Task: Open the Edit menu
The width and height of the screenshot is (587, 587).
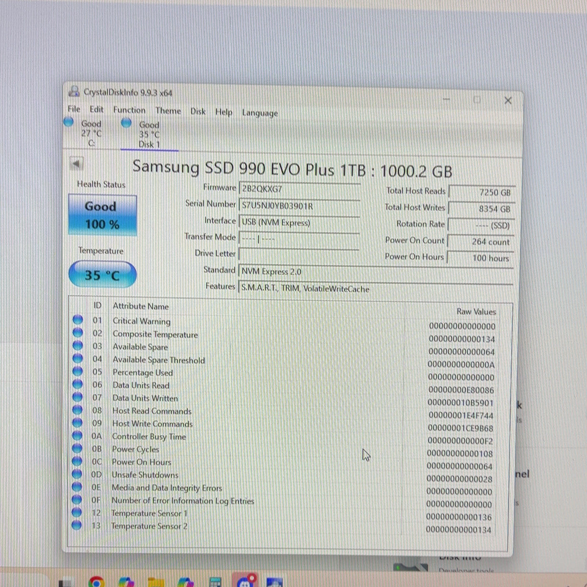Action: (x=96, y=110)
